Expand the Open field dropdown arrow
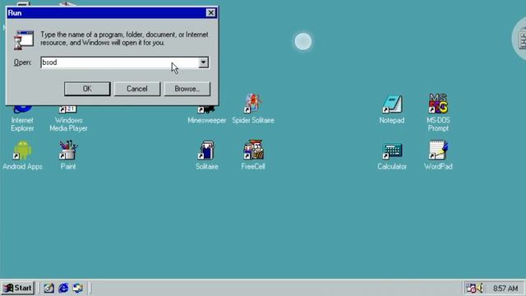Screen dimensions: 526x296 203,62
